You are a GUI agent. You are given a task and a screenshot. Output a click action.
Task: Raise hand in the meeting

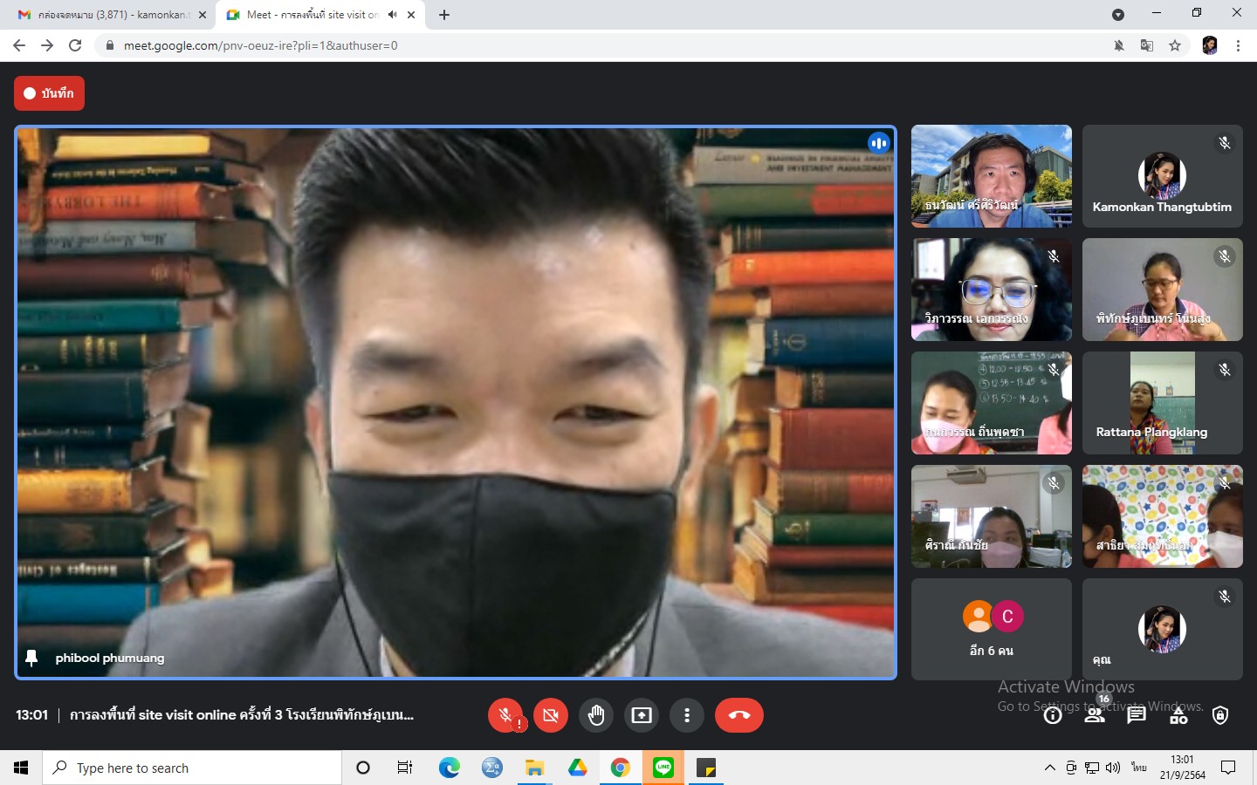pos(596,715)
